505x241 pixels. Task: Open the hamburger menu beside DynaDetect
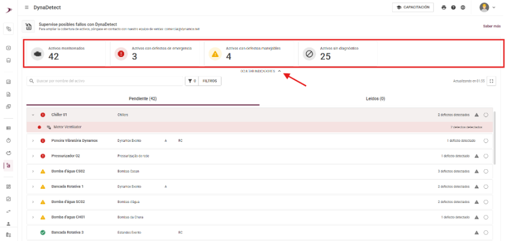[27, 7]
